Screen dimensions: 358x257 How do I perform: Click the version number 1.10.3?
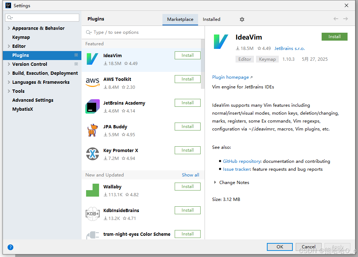pos(288,59)
